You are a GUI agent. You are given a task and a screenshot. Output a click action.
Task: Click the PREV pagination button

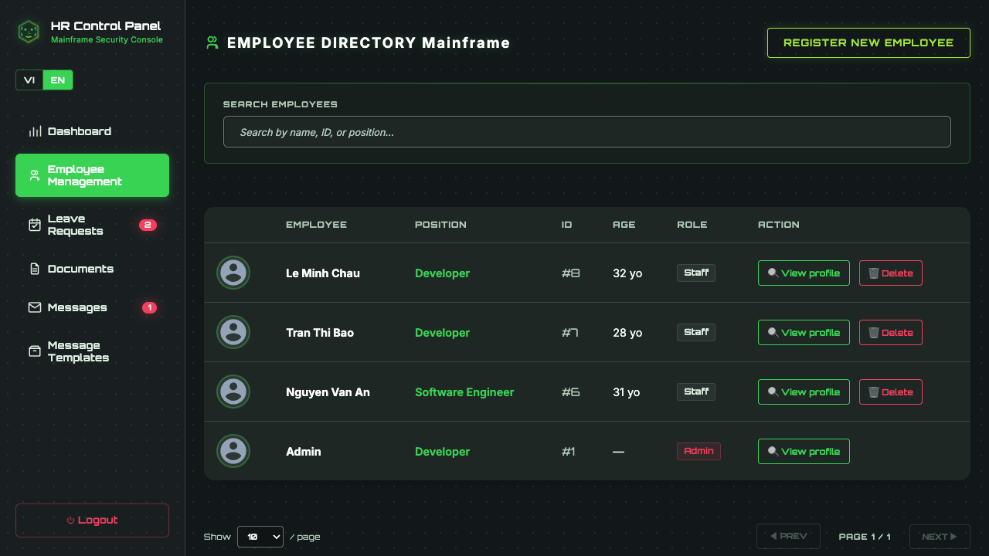(788, 536)
